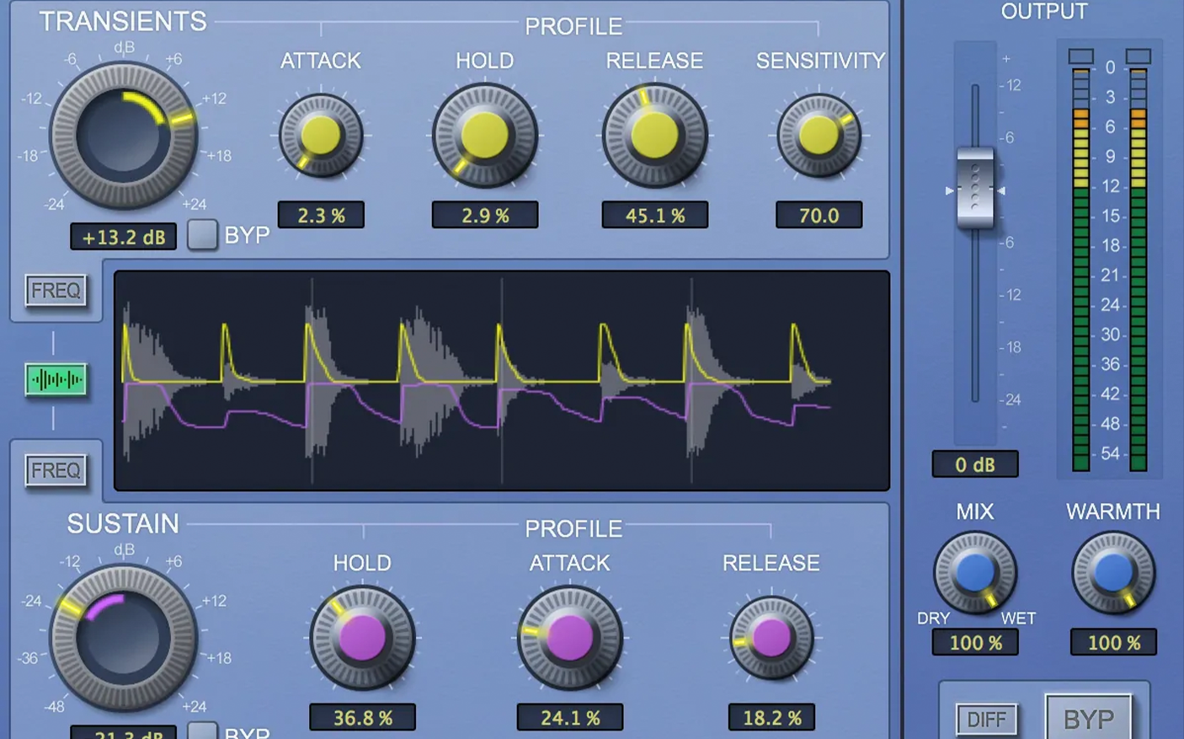Click the Sensitivity 70.0 value field

click(x=819, y=215)
